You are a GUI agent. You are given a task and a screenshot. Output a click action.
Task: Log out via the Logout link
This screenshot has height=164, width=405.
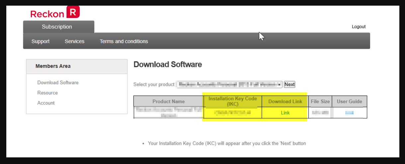coord(359,27)
